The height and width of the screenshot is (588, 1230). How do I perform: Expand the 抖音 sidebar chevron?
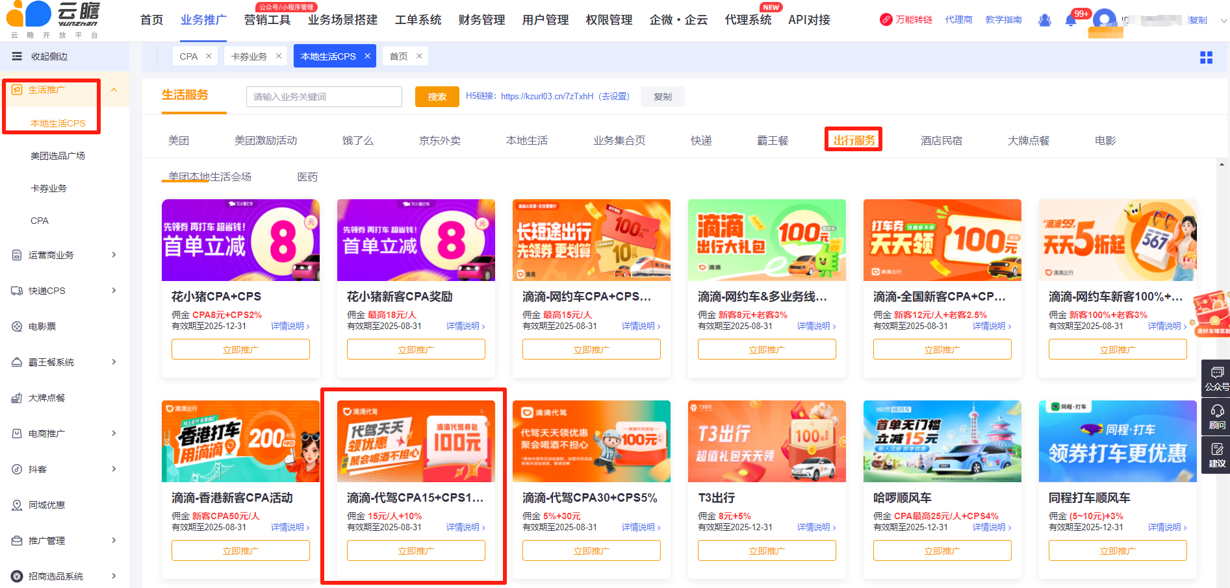(x=114, y=469)
